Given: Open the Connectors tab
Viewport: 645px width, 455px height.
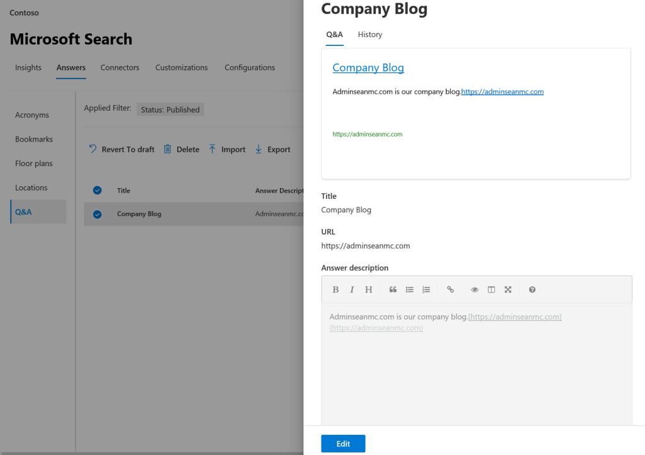Looking at the screenshot, I should point(120,67).
